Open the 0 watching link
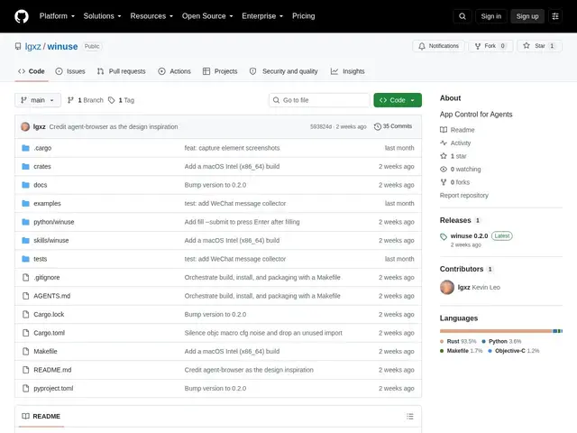577x433 pixels. coord(461,169)
